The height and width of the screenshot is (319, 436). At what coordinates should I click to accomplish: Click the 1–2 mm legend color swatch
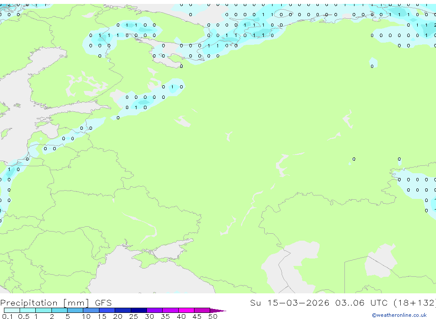coord(44,310)
